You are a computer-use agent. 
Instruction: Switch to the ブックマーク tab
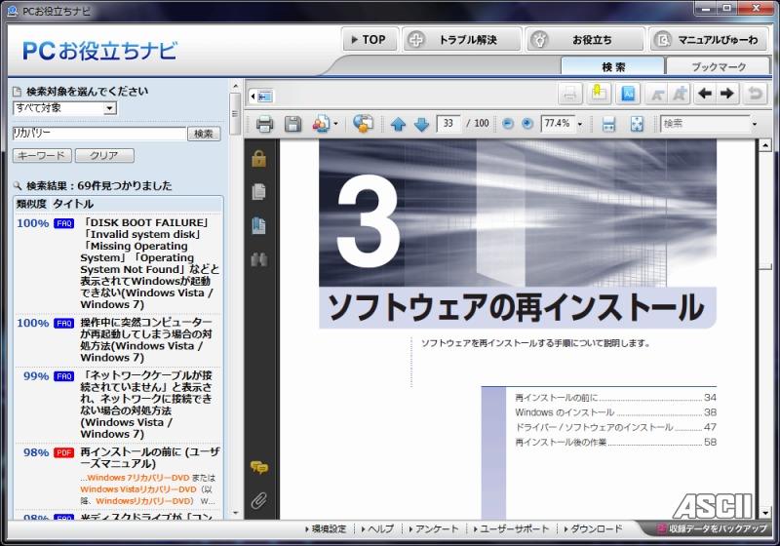click(x=718, y=66)
